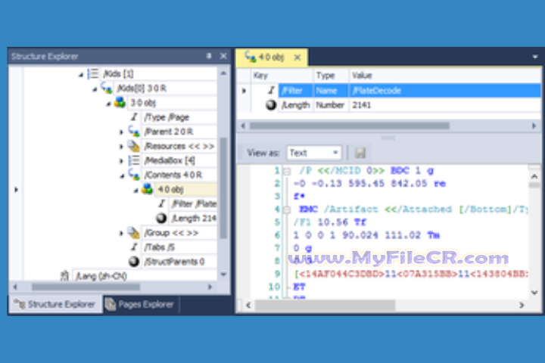Click the /Length number icon in tree
The height and width of the screenshot is (363, 545).
coord(161,218)
